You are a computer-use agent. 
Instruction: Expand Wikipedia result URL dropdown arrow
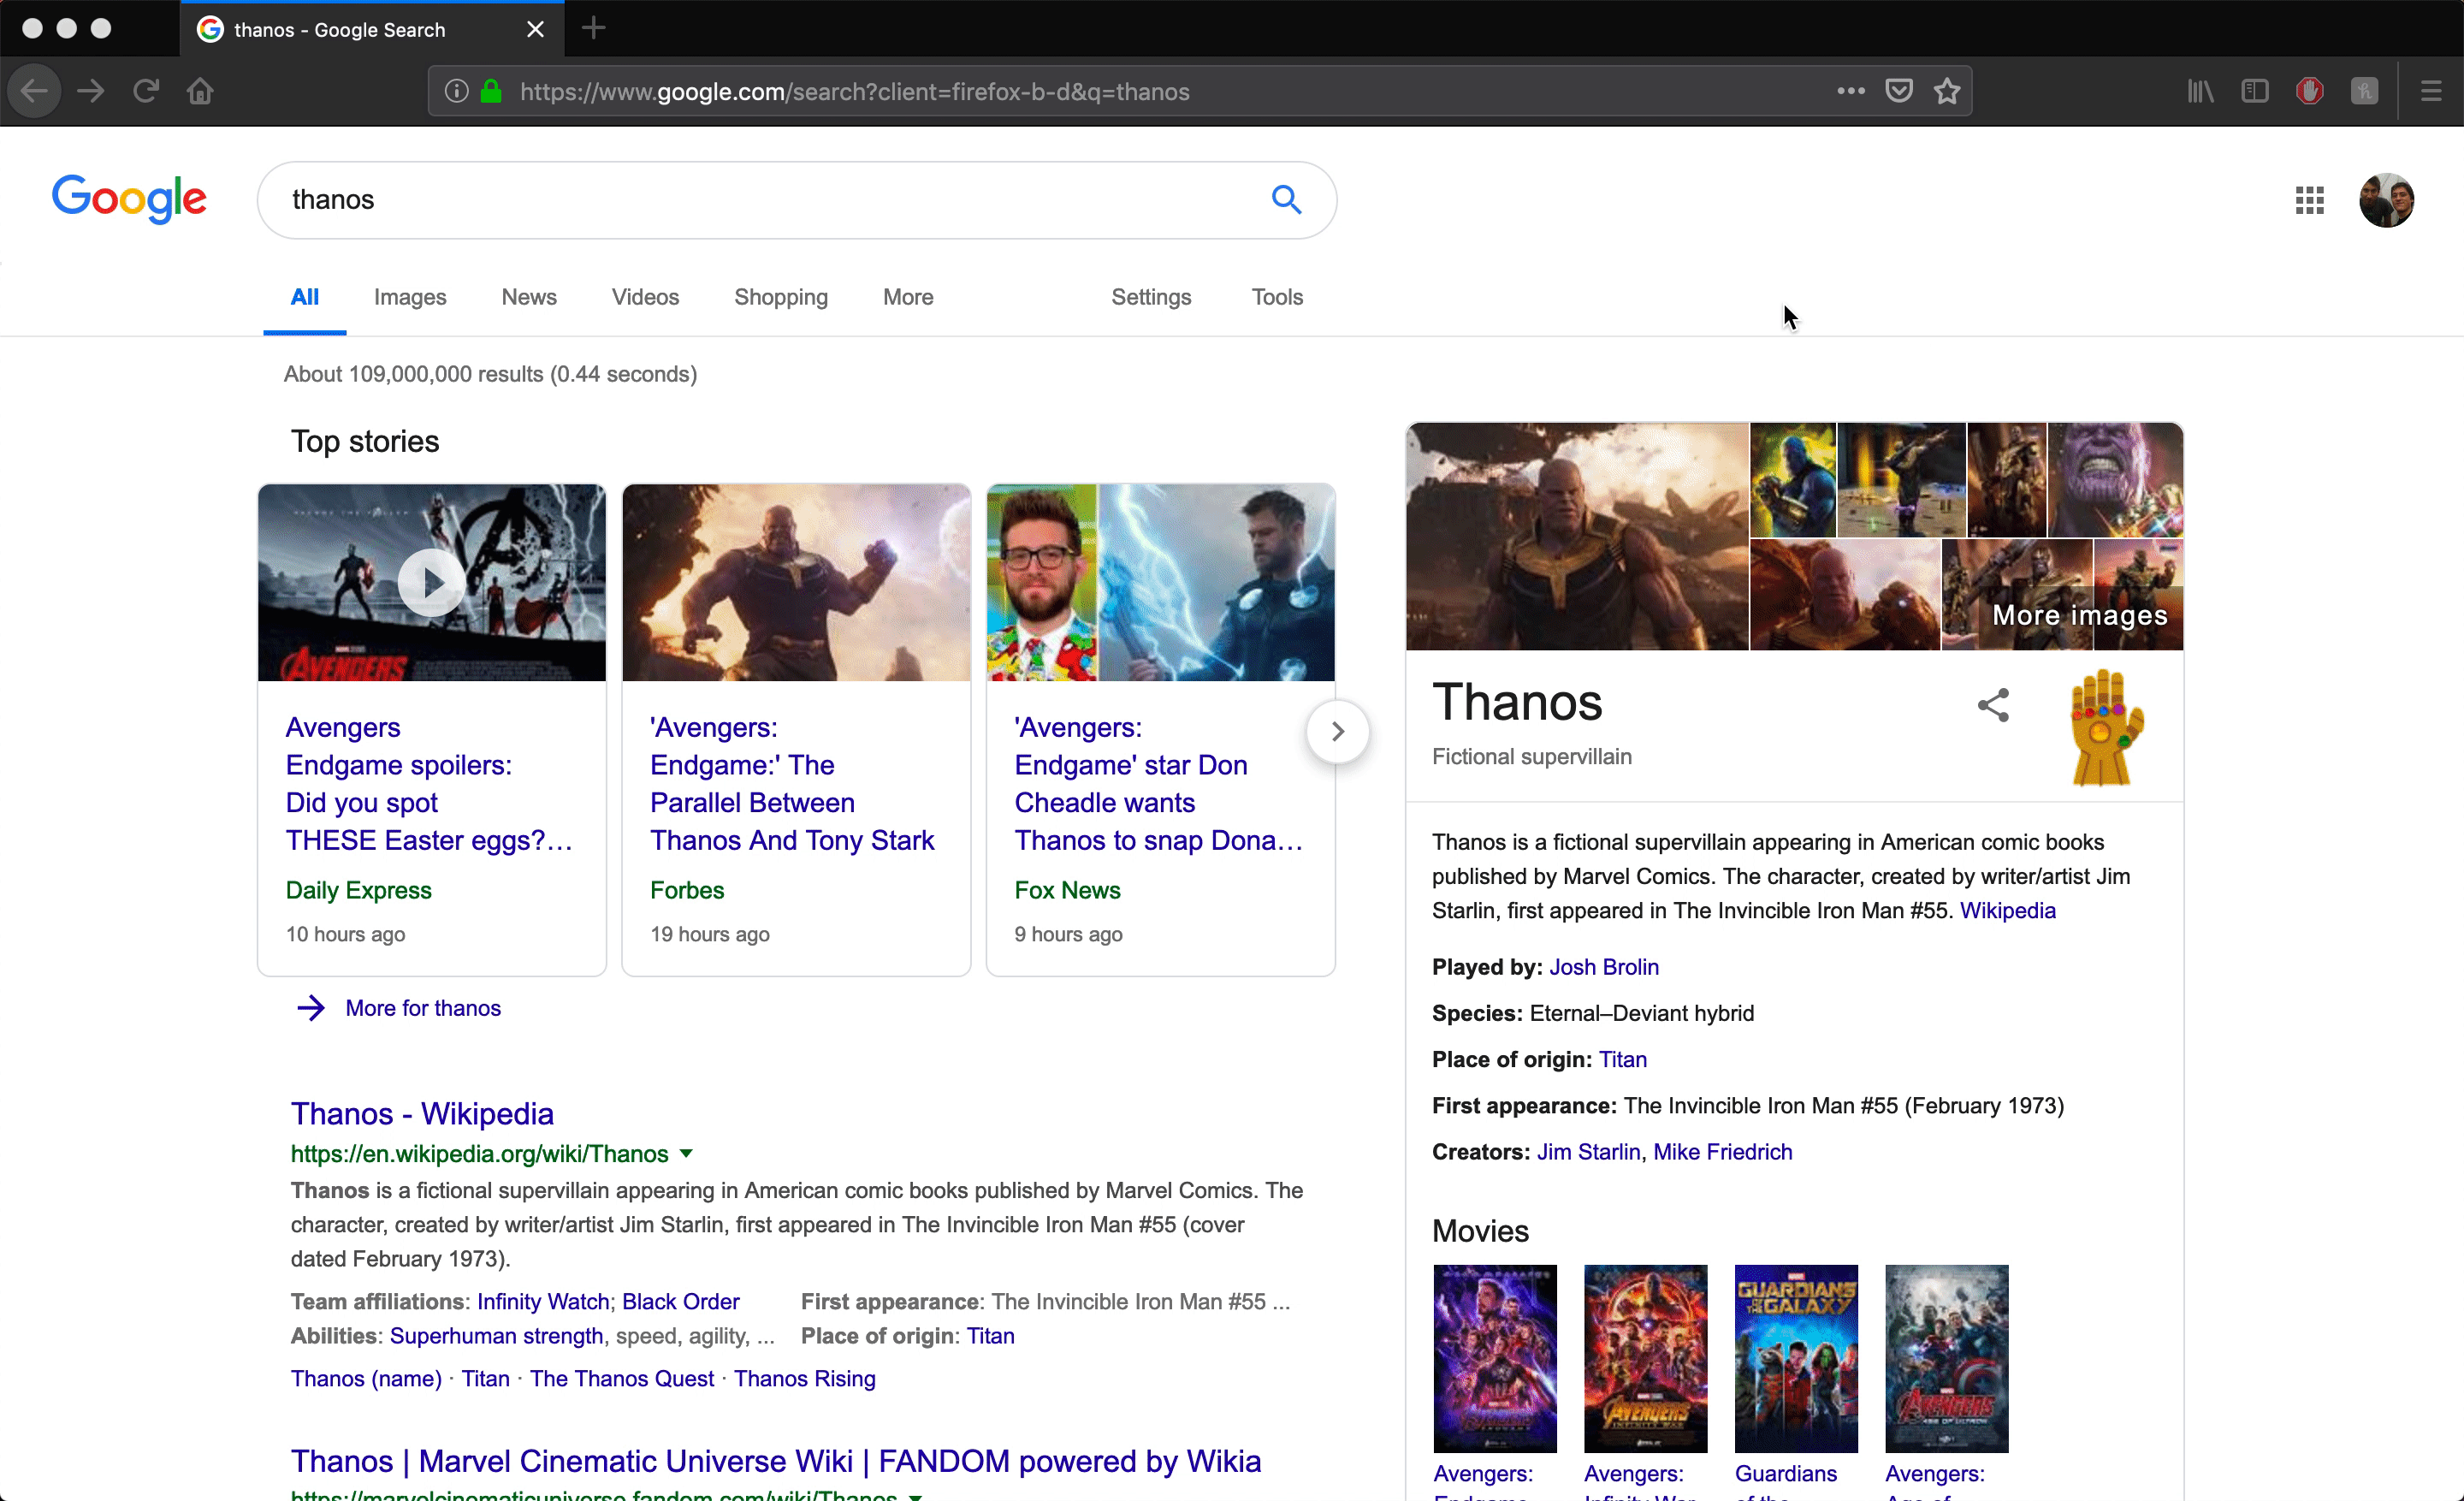pyautogui.click(x=686, y=1153)
